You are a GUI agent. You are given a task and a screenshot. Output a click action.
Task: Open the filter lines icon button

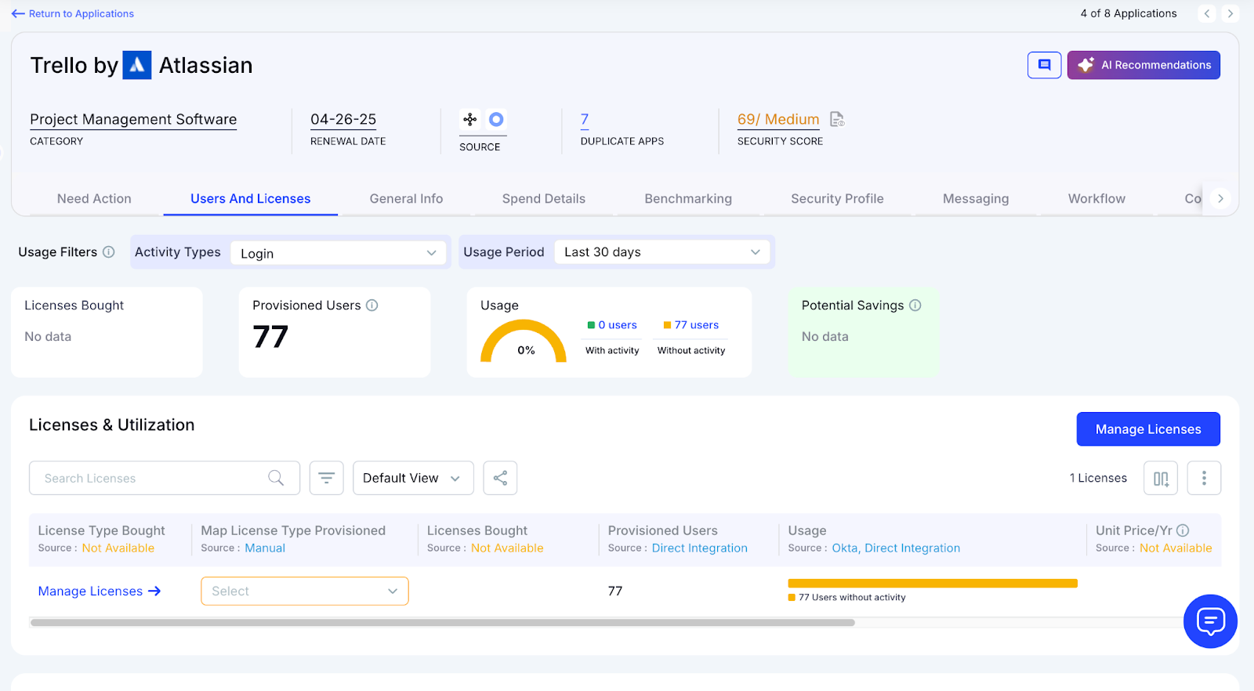[x=326, y=478]
